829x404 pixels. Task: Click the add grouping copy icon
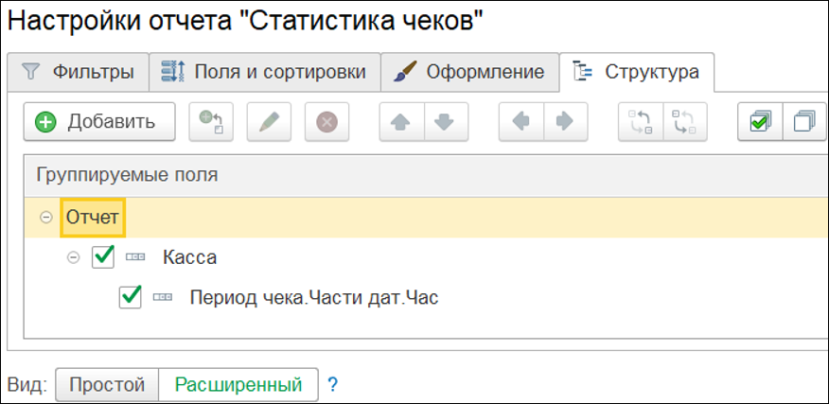210,122
